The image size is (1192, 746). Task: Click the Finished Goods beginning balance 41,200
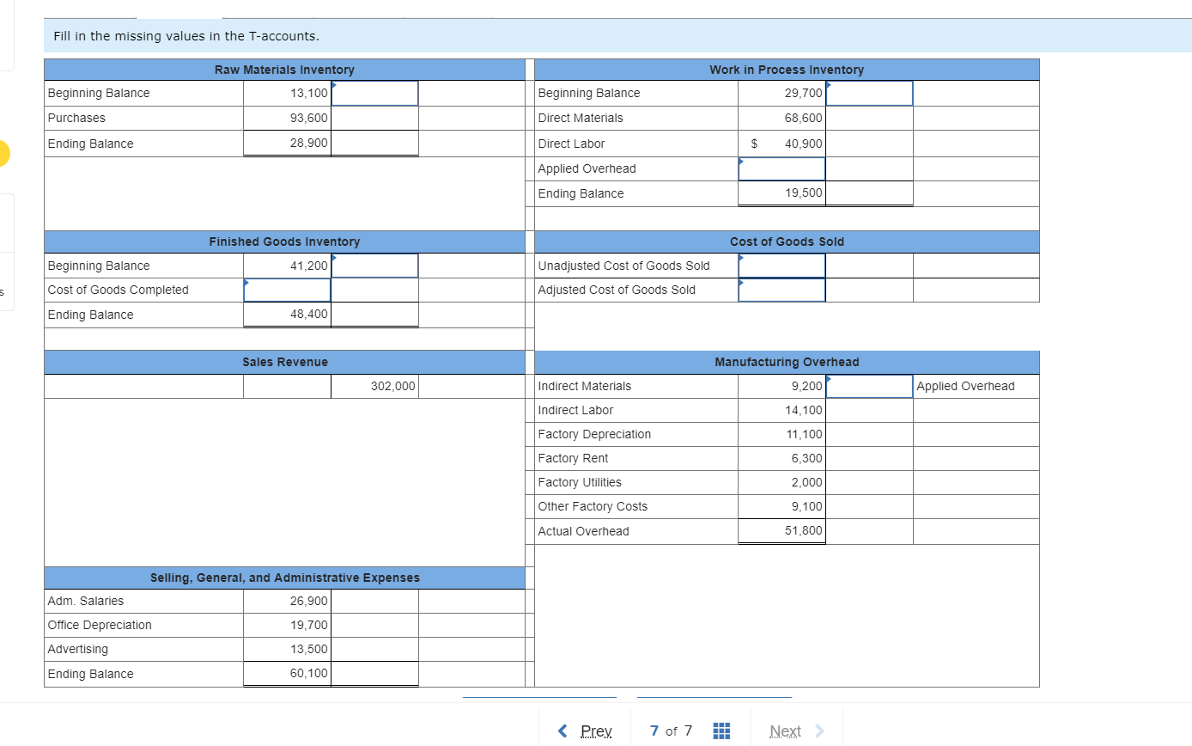[x=309, y=266]
